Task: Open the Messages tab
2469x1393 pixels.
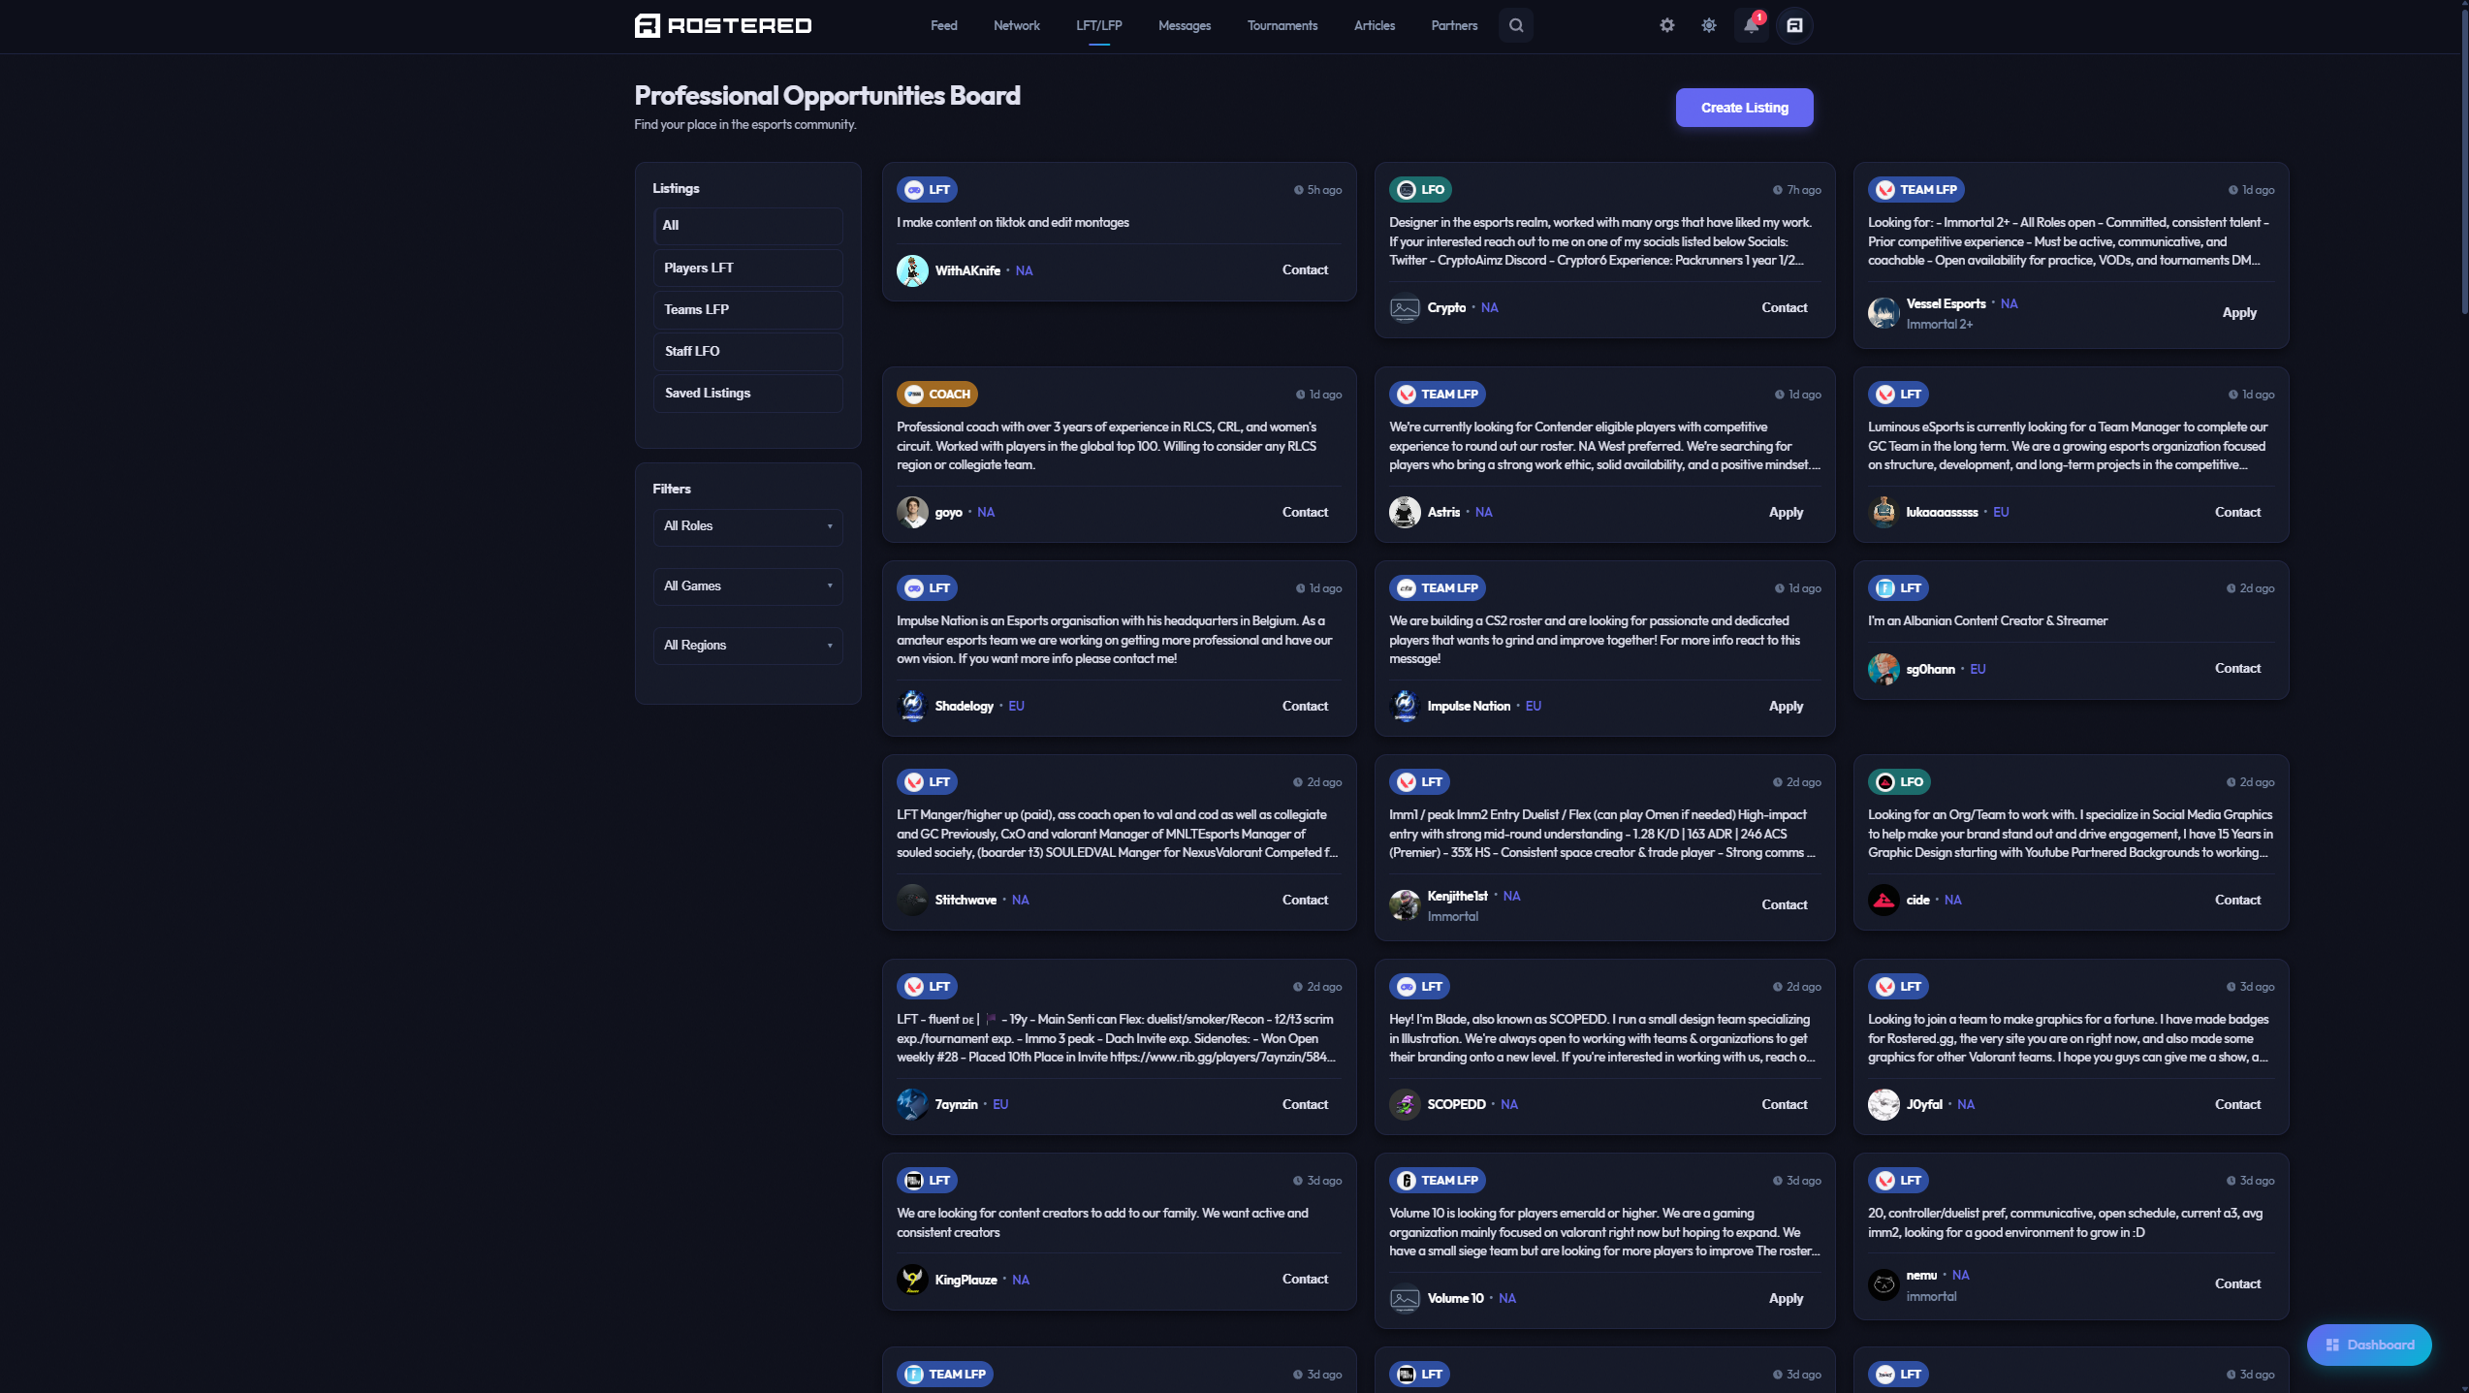Action: [1184, 26]
